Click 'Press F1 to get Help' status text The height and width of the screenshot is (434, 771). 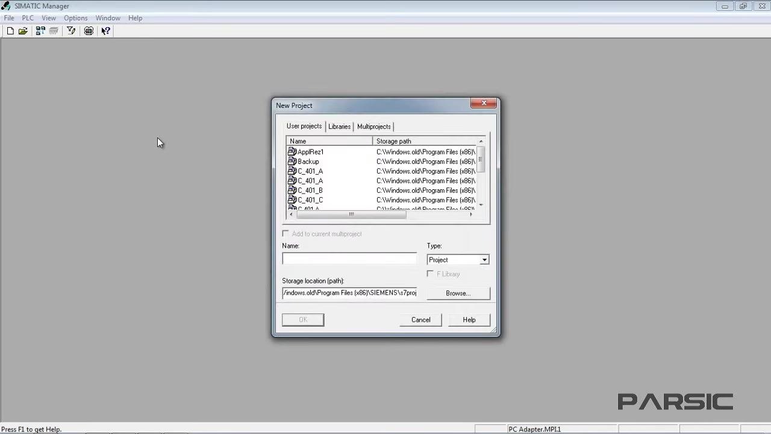tap(31, 429)
